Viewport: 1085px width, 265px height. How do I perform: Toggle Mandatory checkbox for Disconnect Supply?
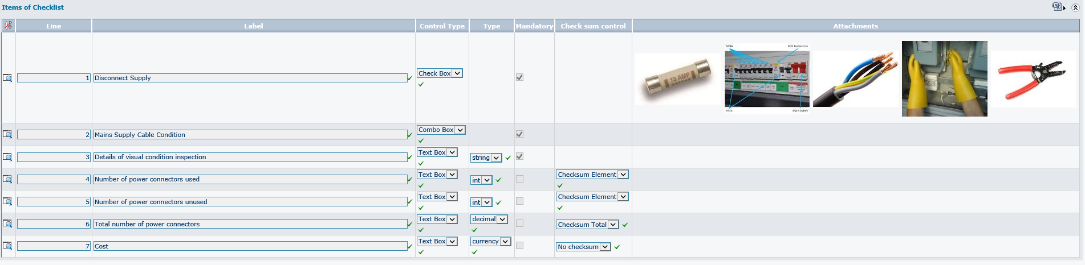[x=519, y=77]
